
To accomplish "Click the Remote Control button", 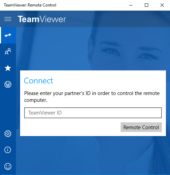I will [x=141, y=127].
